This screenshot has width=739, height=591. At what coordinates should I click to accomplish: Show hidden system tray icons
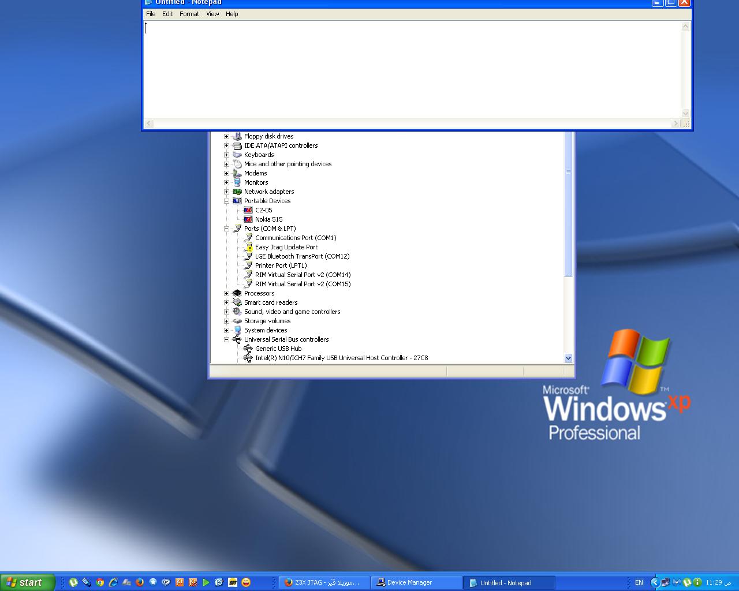point(655,582)
